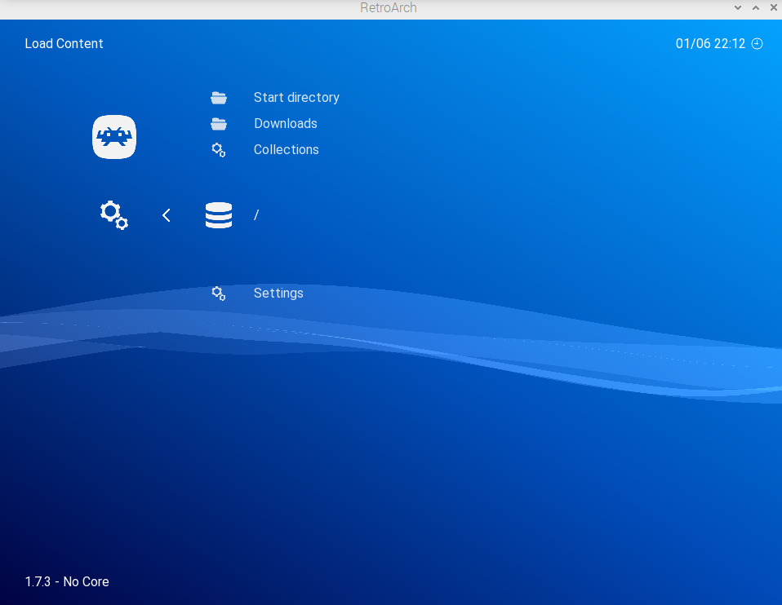Close the RetroArch window

coord(773,7)
